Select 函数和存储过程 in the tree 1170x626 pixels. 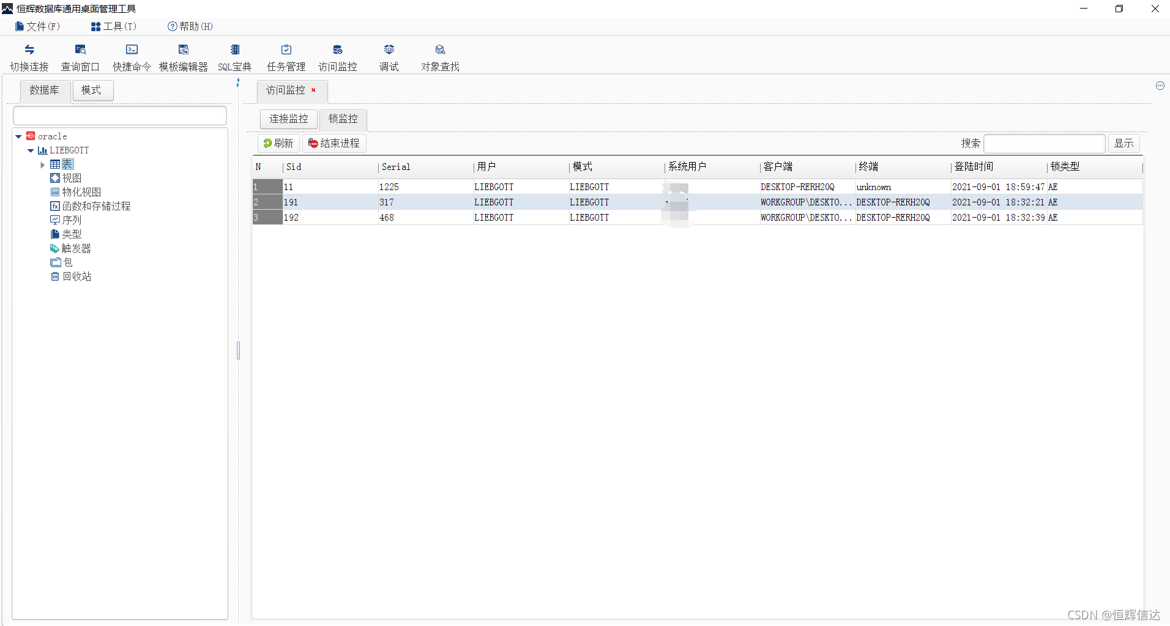coord(91,206)
